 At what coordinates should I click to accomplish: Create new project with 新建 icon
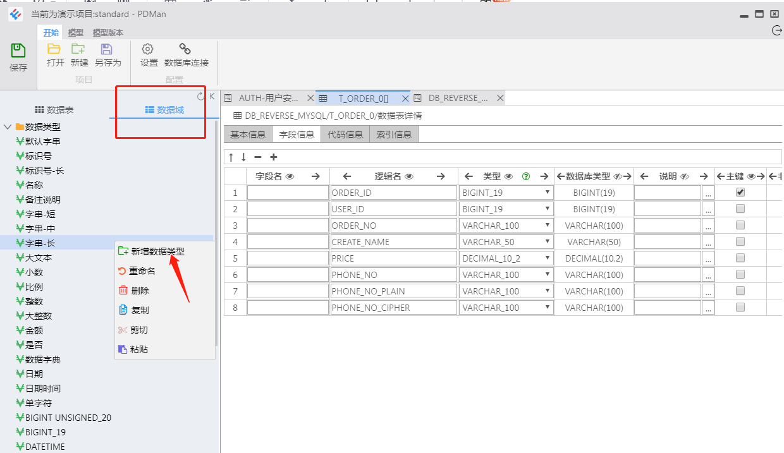tap(78, 49)
